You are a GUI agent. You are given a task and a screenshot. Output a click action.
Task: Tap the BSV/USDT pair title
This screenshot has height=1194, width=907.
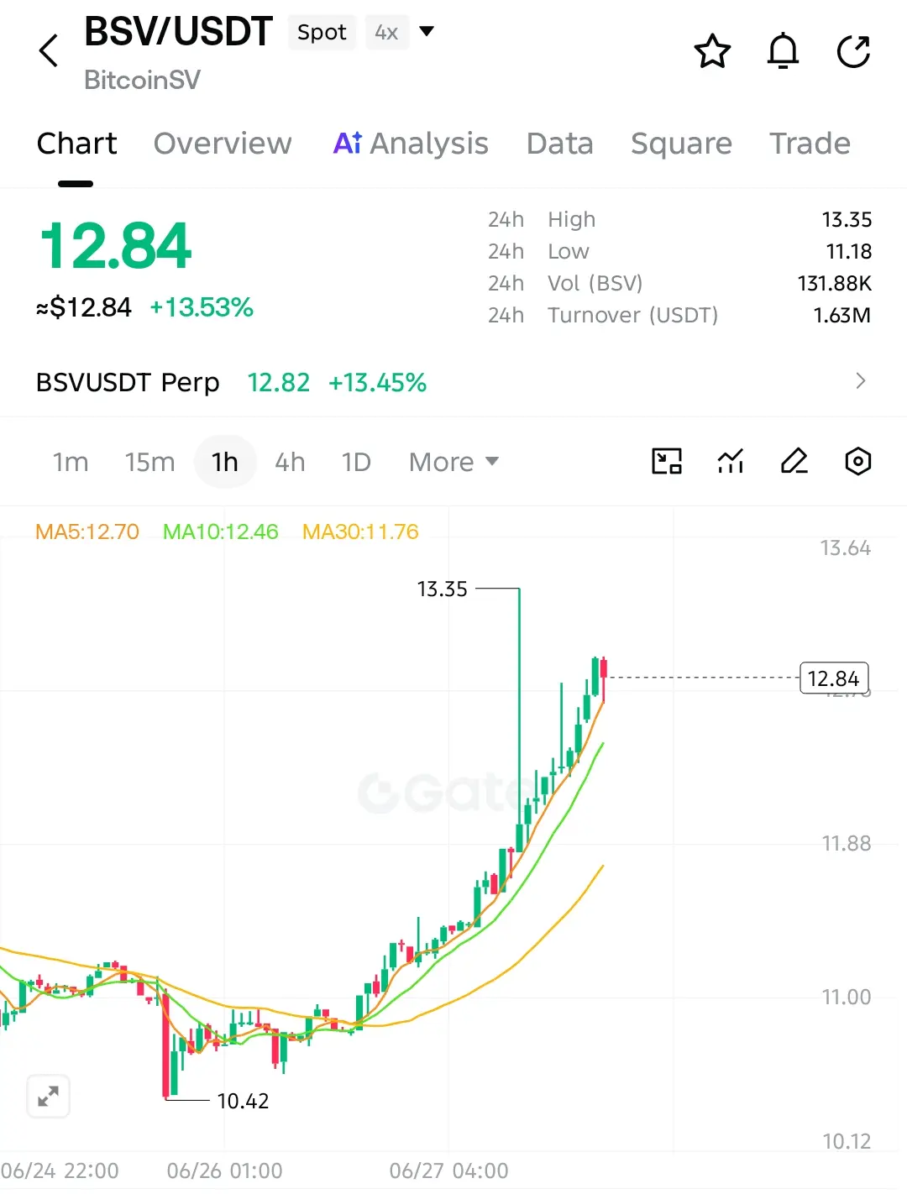coord(179,32)
